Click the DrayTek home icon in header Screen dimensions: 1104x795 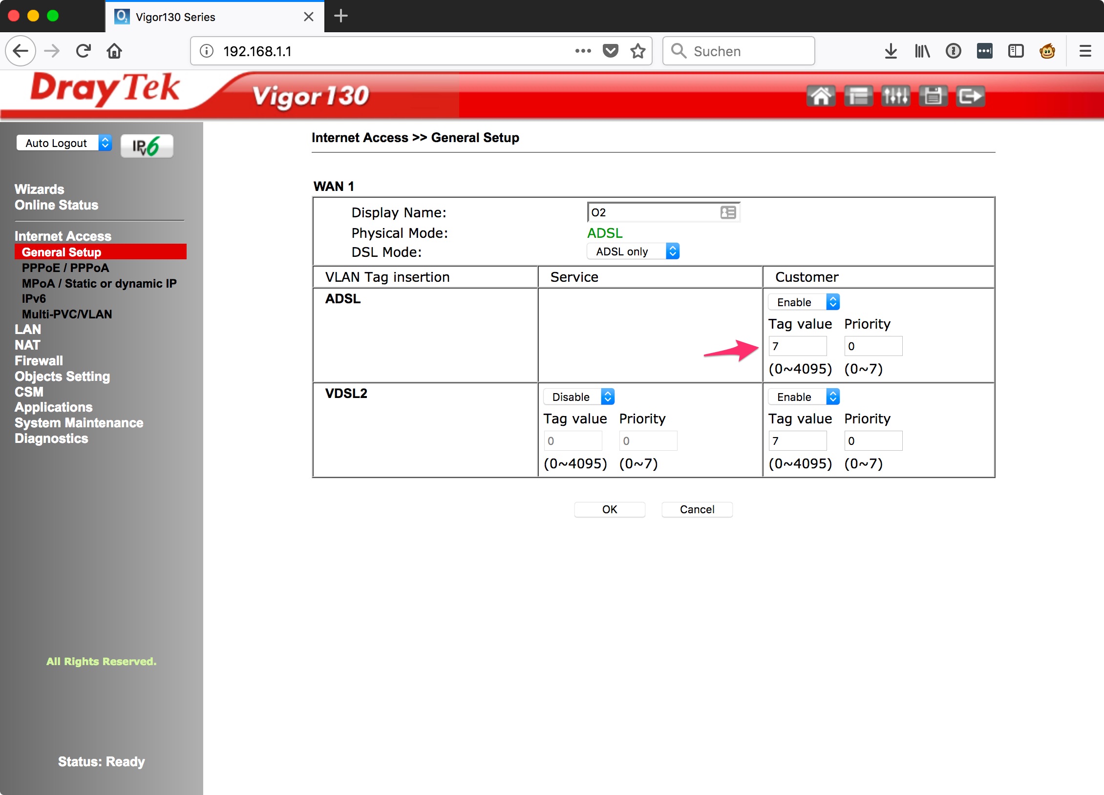pyautogui.click(x=821, y=96)
